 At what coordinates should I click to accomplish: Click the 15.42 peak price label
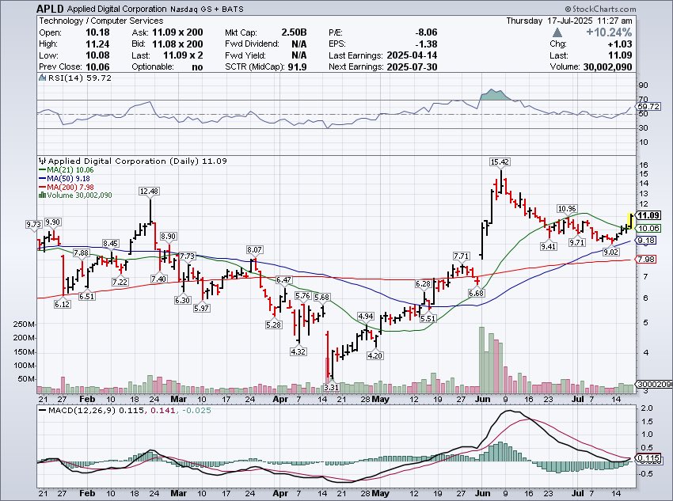pyautogui.click(x=500, y=161)
